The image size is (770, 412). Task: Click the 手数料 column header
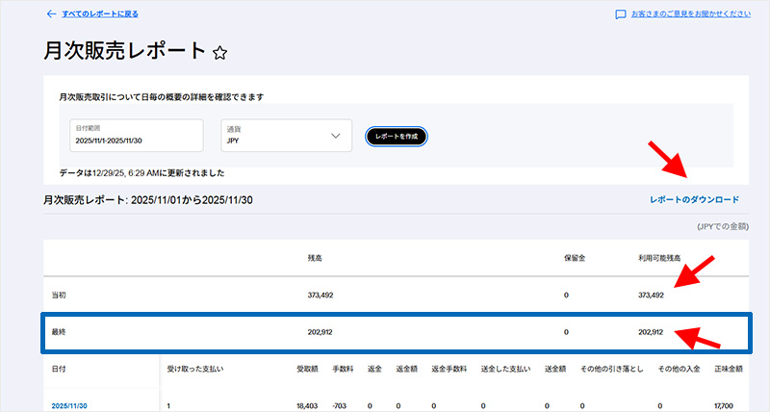[343, 369]
